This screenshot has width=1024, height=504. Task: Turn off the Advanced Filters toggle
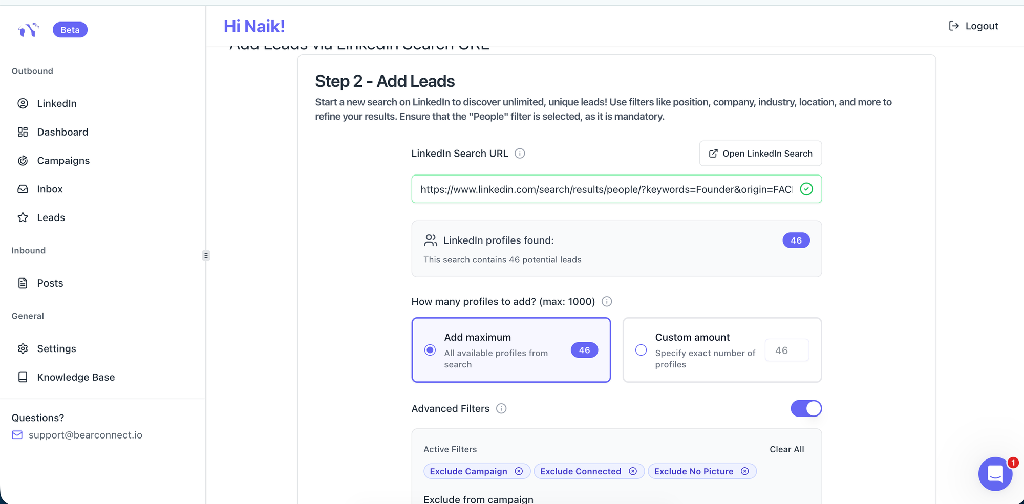[806, 408]
